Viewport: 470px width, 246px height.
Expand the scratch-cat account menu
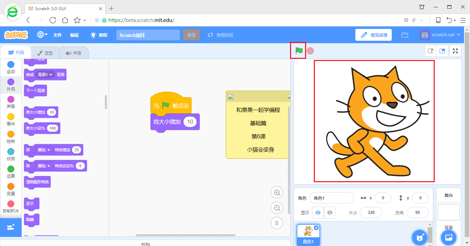click(x=440, y=35)
